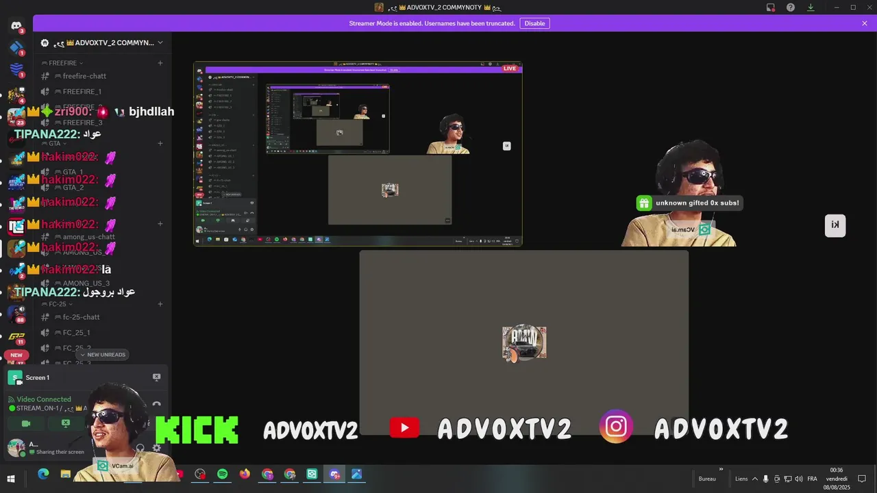Toggle deafen headphones in user panel
Viewport: 877px width, 493px height.
[140, 448]
